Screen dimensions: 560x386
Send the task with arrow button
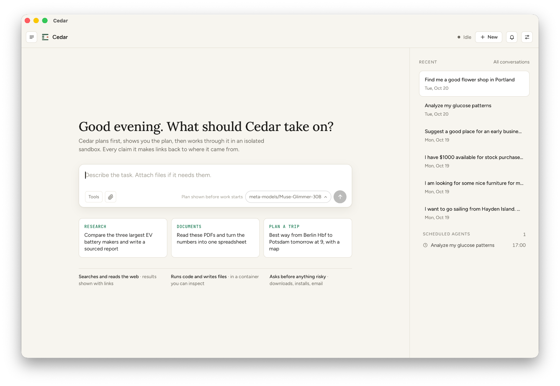pos(340,197)
